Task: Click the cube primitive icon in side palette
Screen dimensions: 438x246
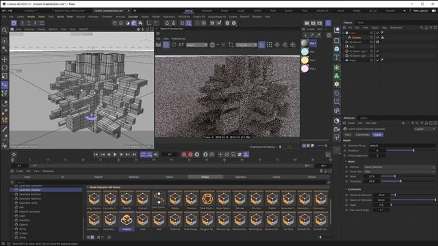Action: click(337, 49)
